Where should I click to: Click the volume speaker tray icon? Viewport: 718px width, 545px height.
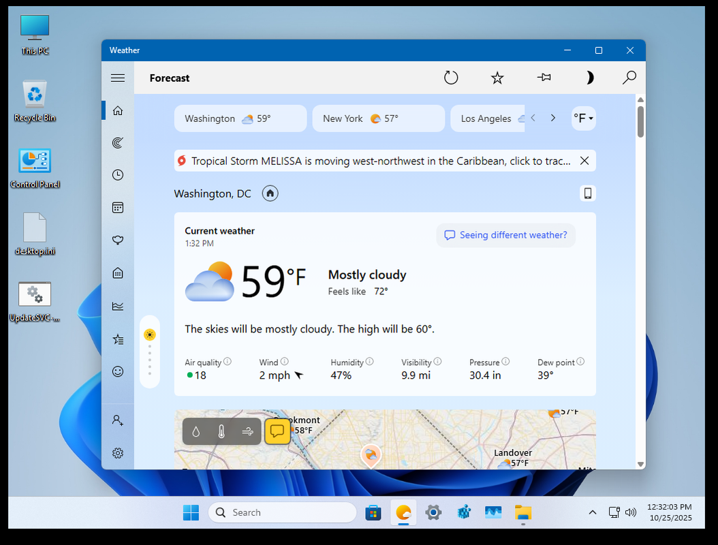631,512
